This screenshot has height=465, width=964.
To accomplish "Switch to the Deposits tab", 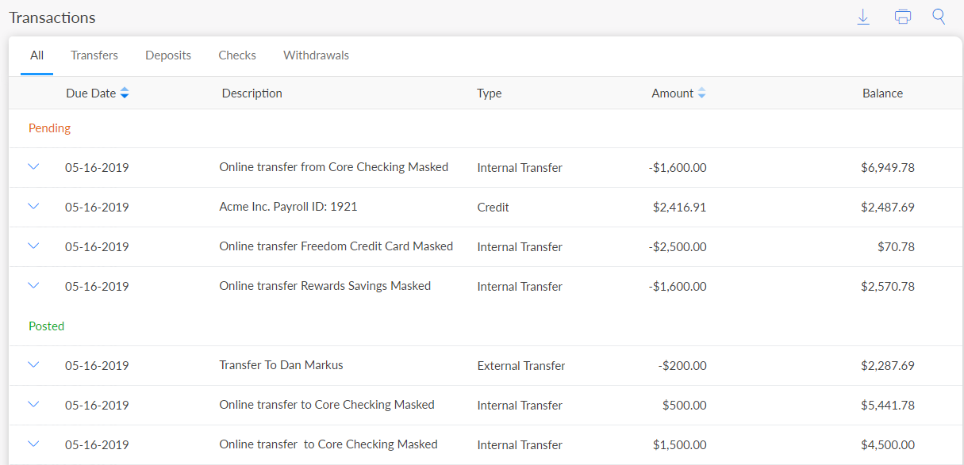I will [x=168, y=55].
